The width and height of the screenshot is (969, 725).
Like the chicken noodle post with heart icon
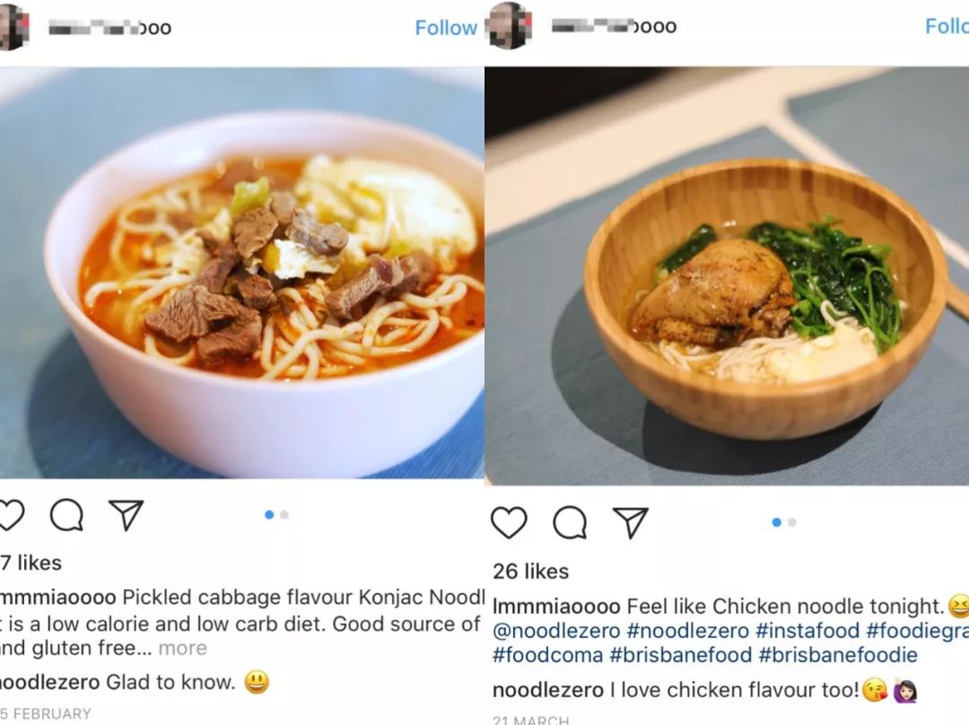509,522
